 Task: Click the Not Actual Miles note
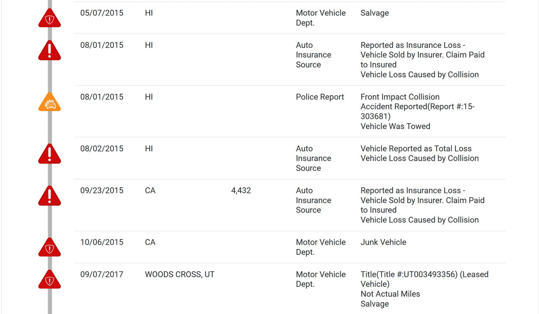[x=390, y=294]
